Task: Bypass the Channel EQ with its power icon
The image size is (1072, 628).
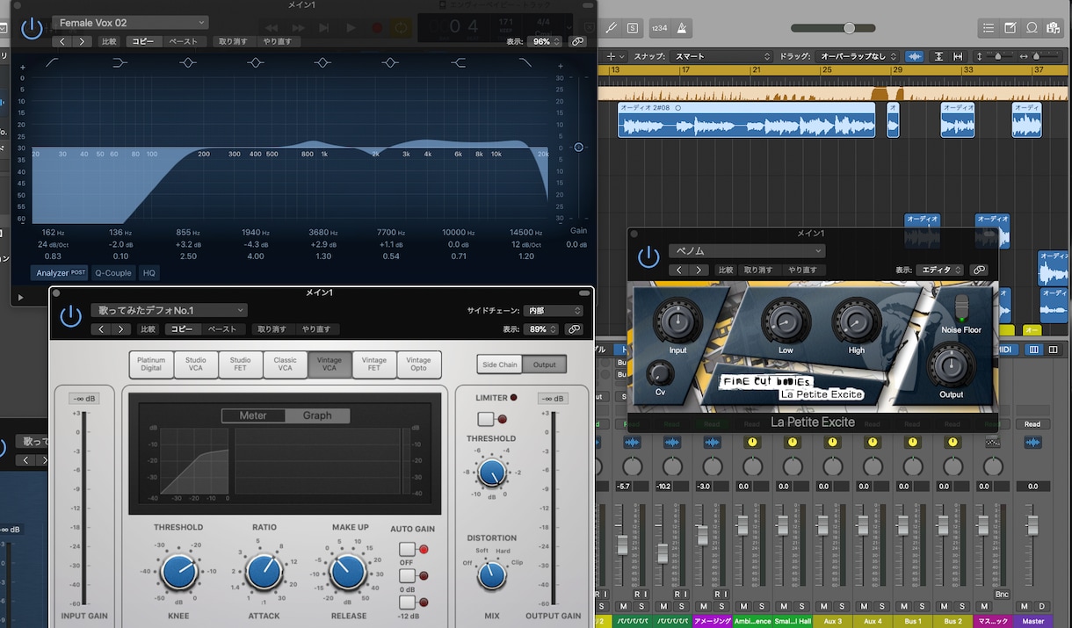Action: [x=32, y=29]
